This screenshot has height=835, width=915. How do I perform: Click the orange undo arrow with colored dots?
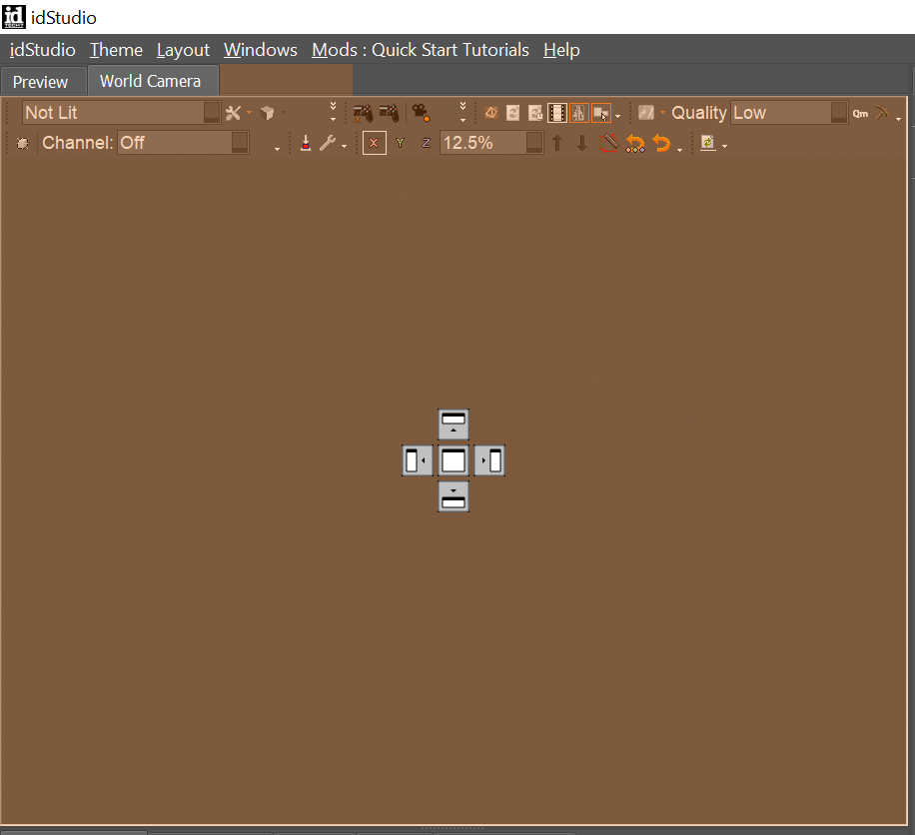635,143
